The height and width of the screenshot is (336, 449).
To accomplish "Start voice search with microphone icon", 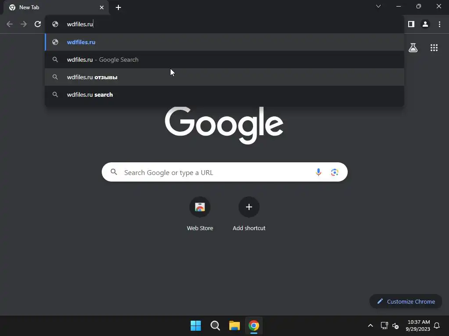I will click(x=318, y=172).
